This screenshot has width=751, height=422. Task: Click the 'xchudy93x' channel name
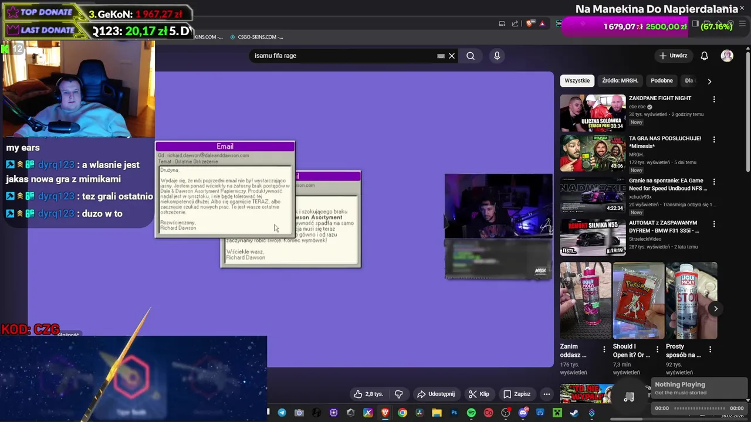pos(641,197)
